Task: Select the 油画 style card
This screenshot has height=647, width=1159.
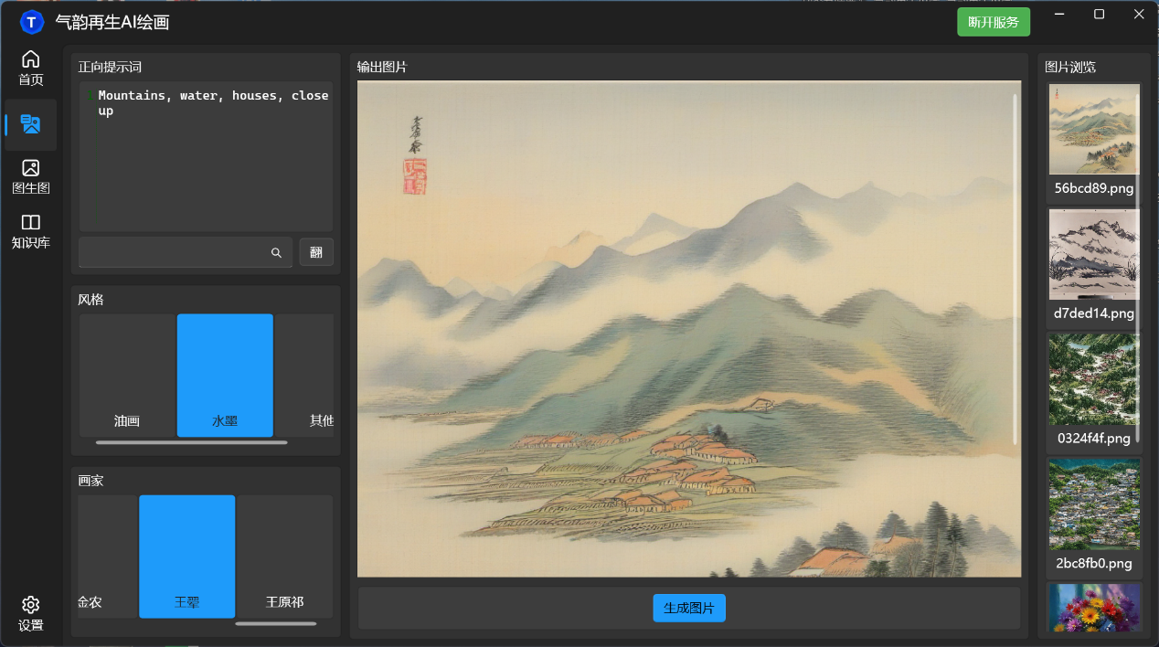Action: 127,376
